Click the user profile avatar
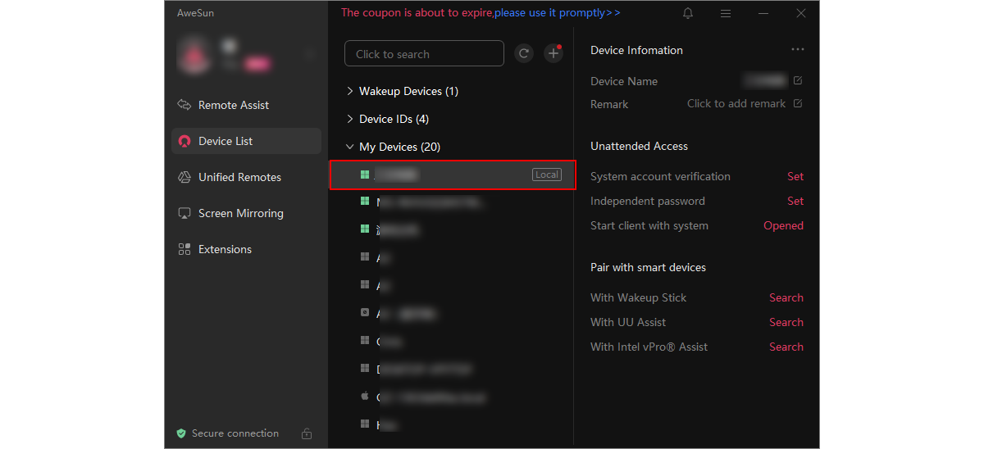 [194, 54]
